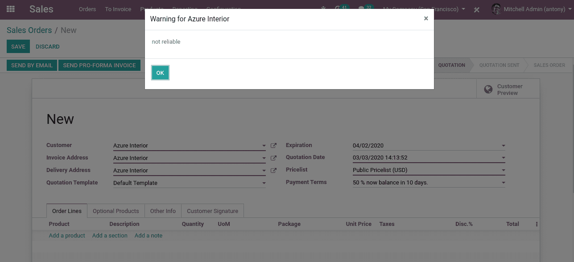574x262 pixels.
Task: Select the SALES ORDER status stage
Action: 549,65
